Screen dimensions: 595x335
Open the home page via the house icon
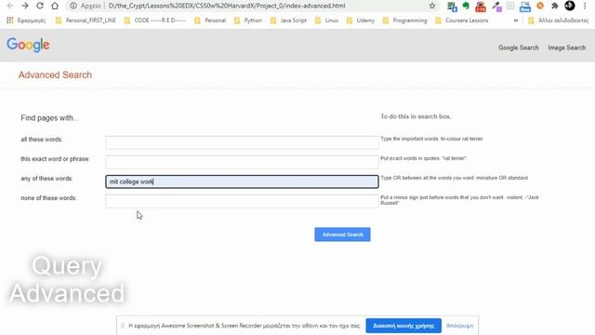[55, 6]
